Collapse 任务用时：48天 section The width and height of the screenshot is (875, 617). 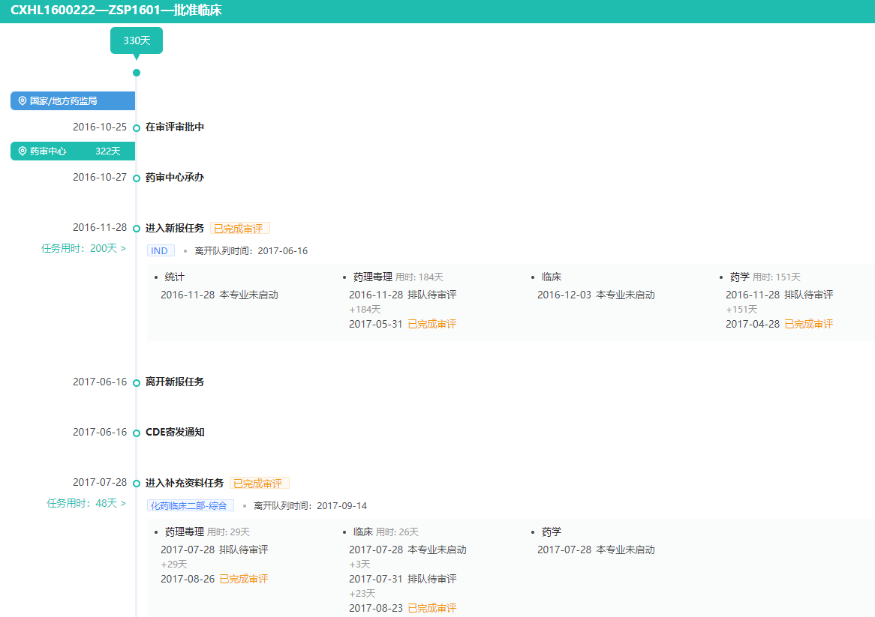(86, 504)
